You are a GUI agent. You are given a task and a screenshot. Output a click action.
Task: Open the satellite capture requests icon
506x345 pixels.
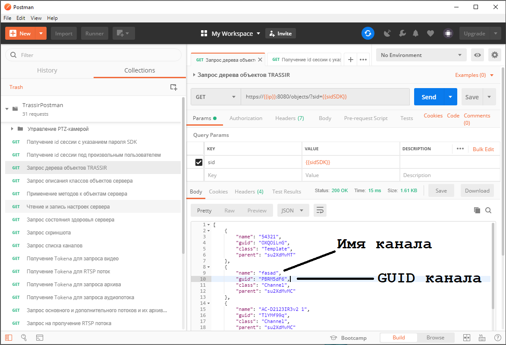pyautogui.click(x=387, y=33)
